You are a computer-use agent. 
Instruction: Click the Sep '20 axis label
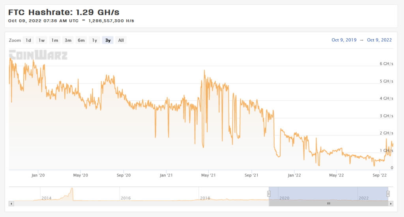(123, 175)
